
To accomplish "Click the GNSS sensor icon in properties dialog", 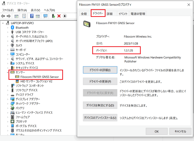I will point(87,24).
